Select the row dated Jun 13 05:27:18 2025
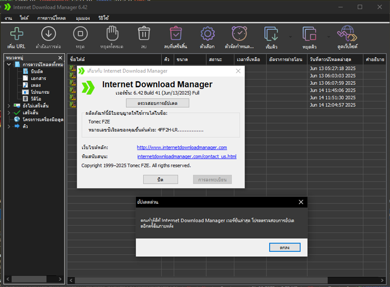Screen dimensions: 390x287 click(332, 68)
